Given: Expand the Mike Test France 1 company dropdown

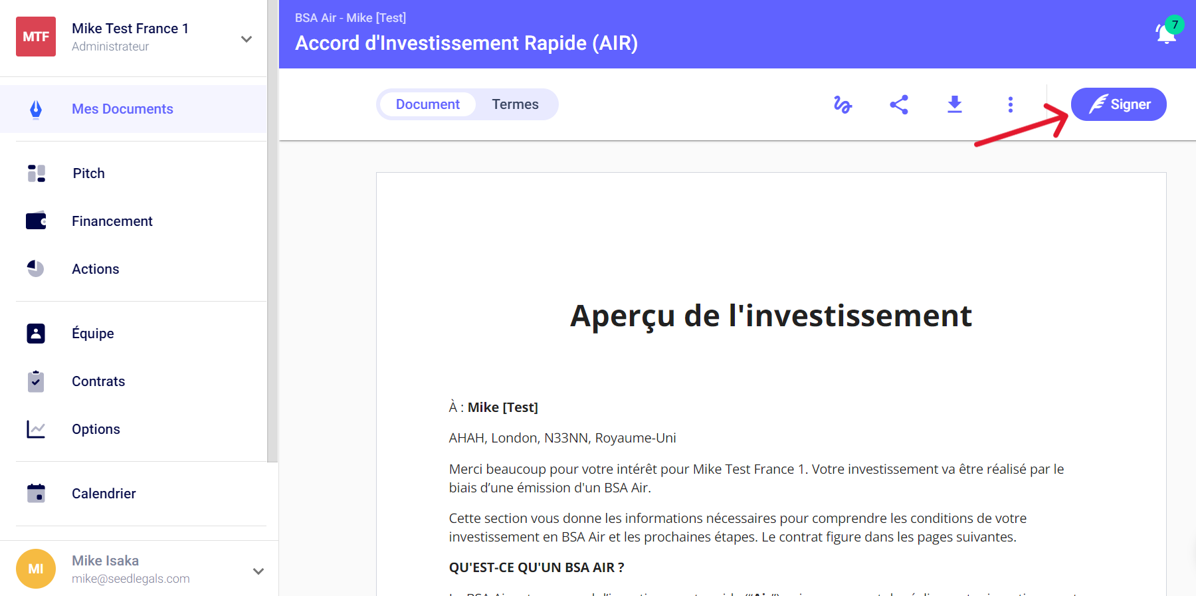Looking at the screenshot, I should (247, 39).
